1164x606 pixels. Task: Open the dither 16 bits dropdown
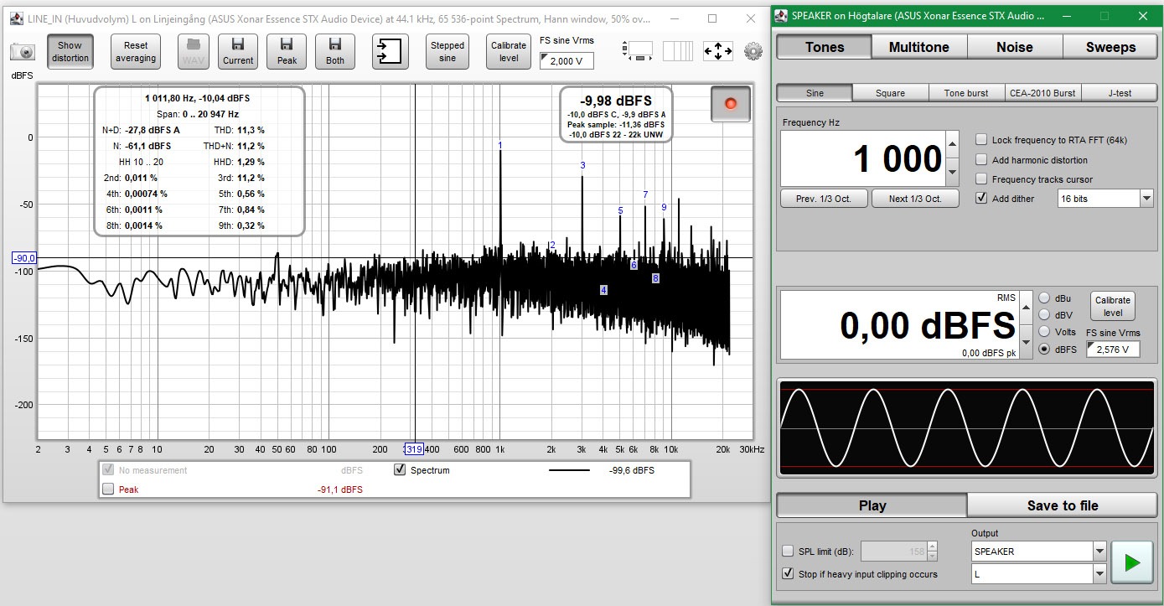click(x=1146, y=199)
